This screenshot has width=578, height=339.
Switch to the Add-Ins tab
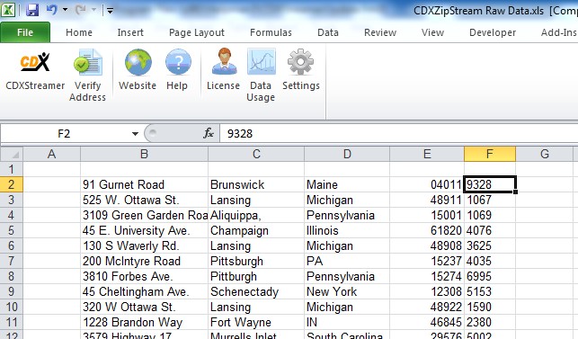(558, 32)
